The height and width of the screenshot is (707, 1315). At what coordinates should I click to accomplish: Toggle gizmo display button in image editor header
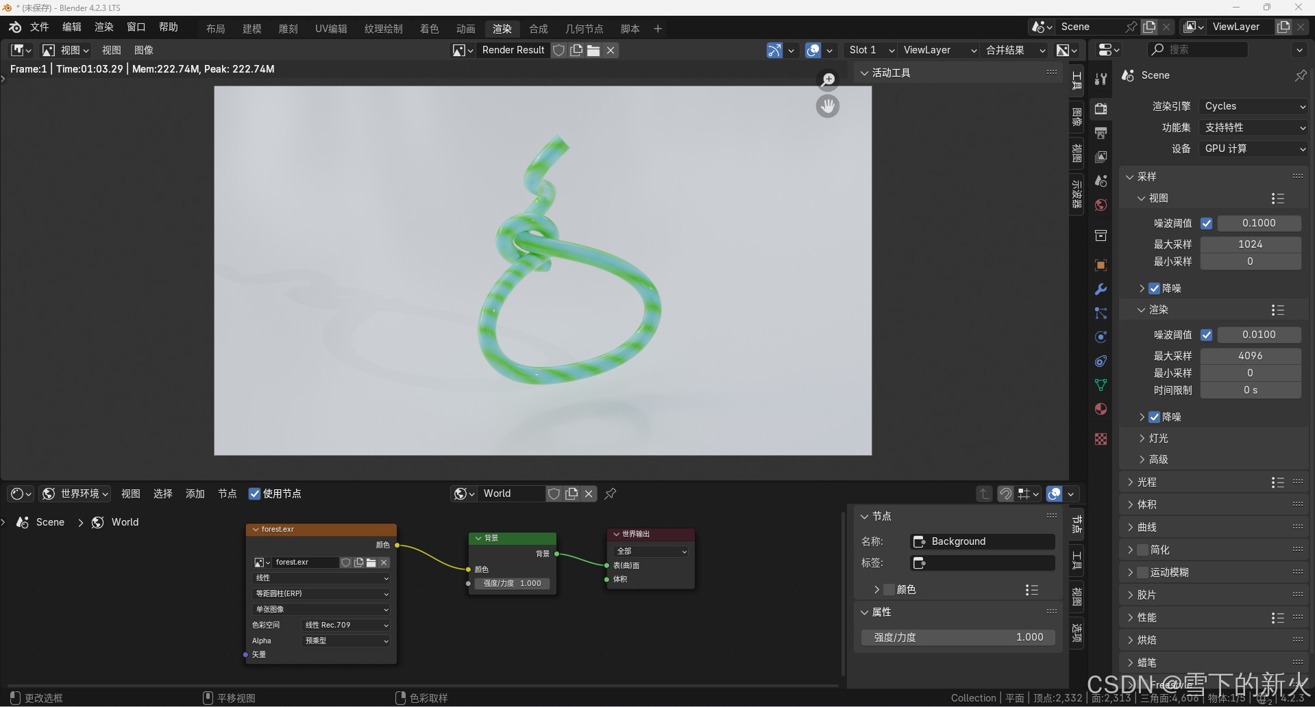click(x=774, y=50)
